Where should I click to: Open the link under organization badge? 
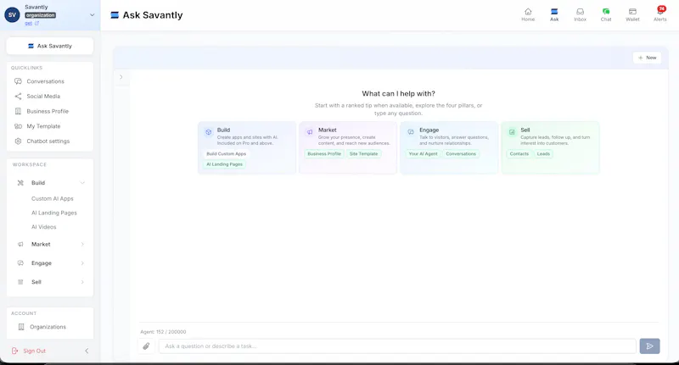click(x=31, y=24)
